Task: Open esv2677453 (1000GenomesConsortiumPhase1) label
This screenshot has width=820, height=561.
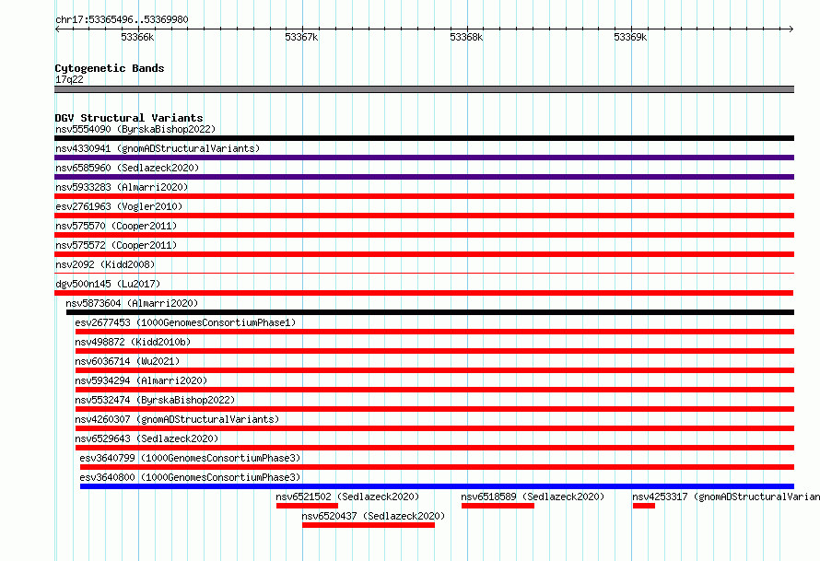Action: (185, 322)
